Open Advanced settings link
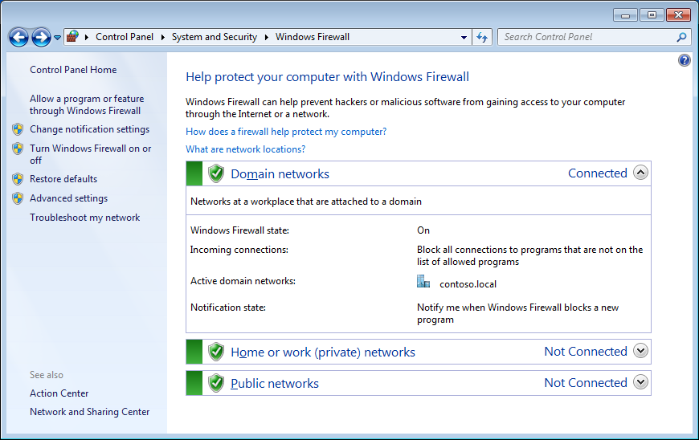The image size is (699, 440). pos(68,198)
